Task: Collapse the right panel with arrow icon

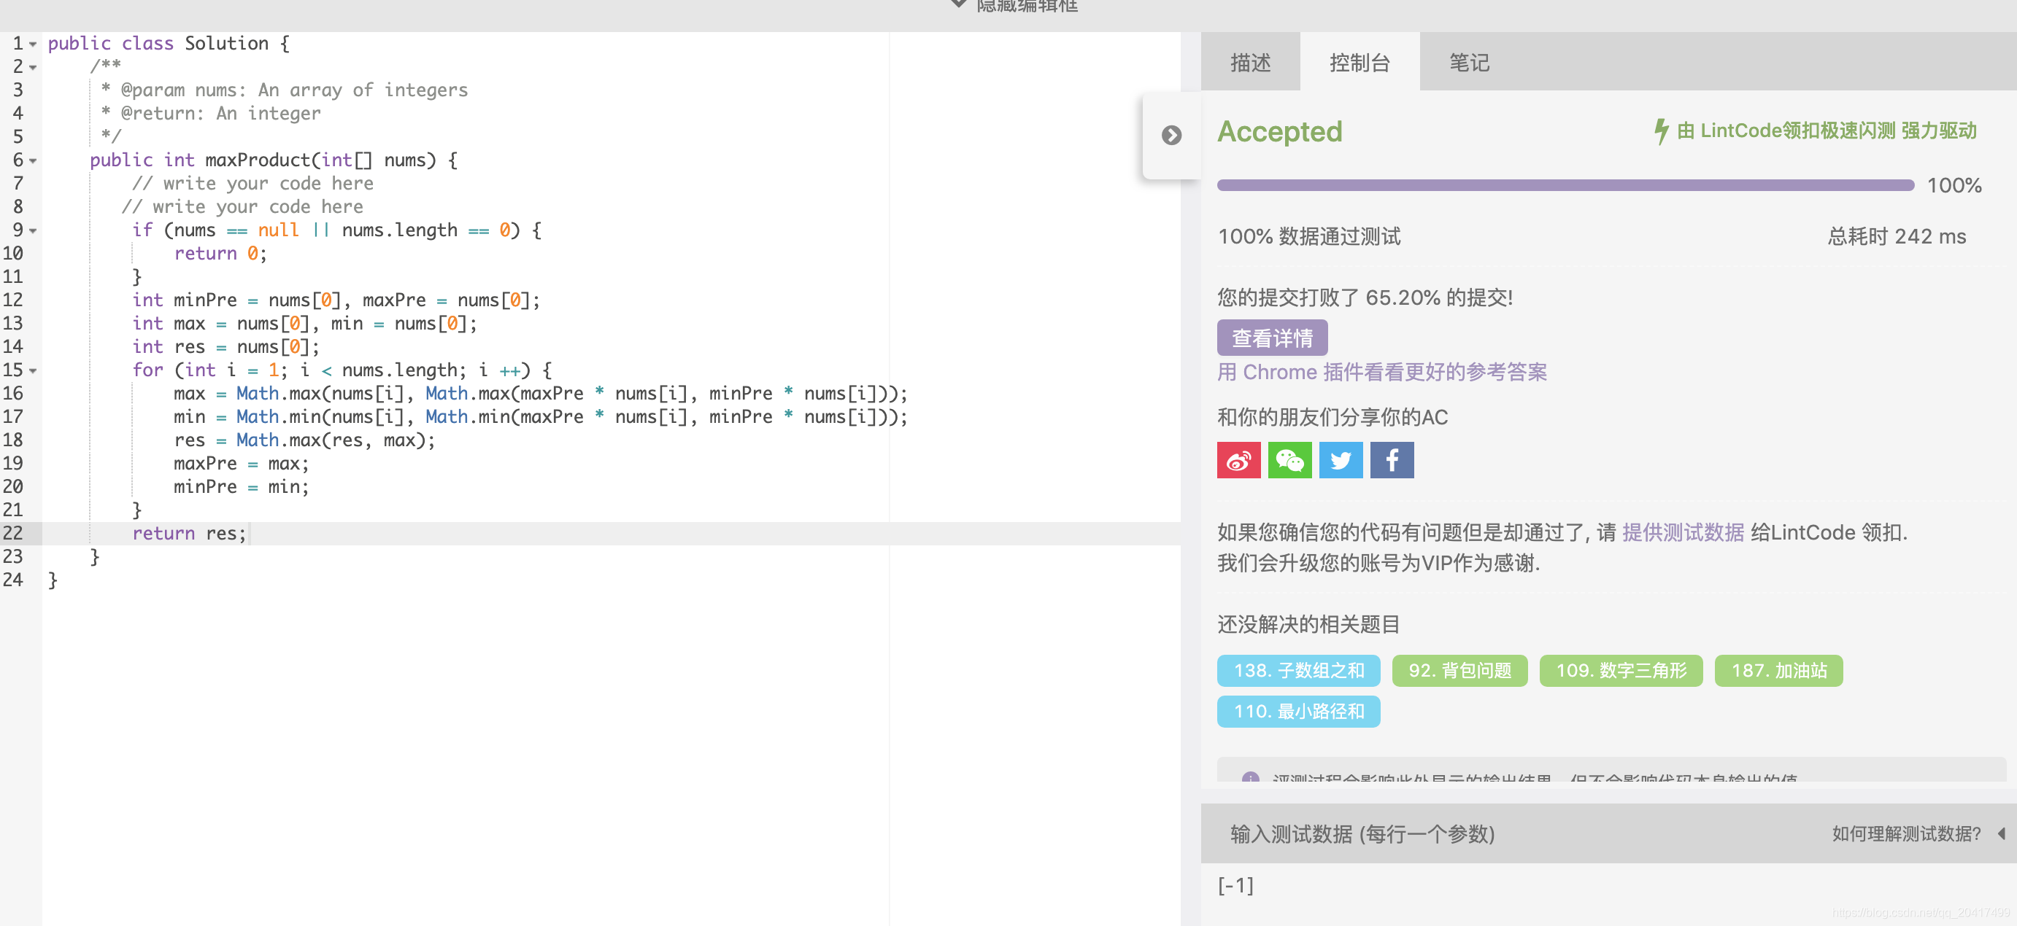Action: tap(1171, 136)
